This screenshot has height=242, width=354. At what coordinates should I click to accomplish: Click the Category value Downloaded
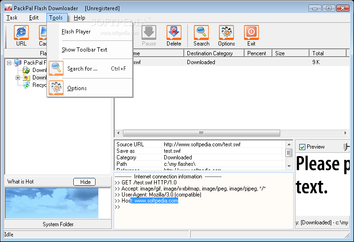pos(178,157)
